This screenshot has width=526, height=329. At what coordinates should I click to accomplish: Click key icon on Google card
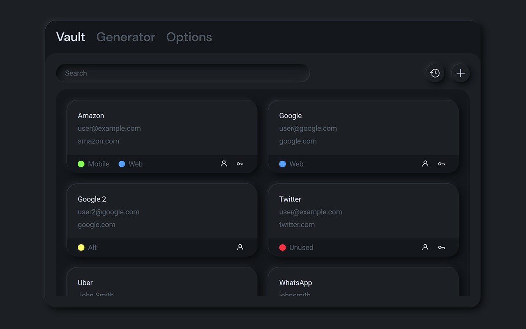click(441, 164)
